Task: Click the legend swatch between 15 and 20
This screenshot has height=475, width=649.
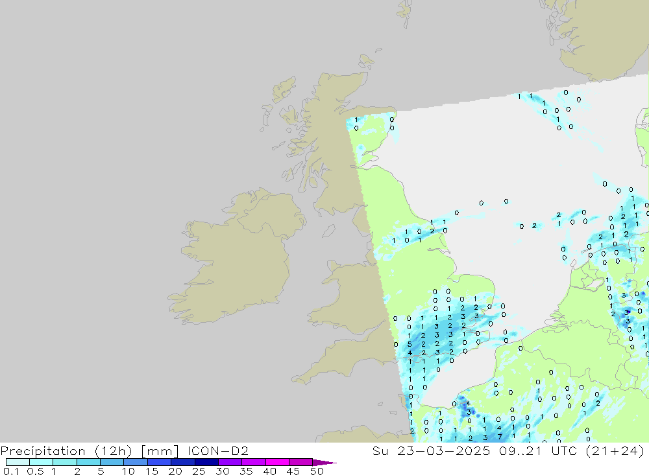Action: [x=159, y=462]
